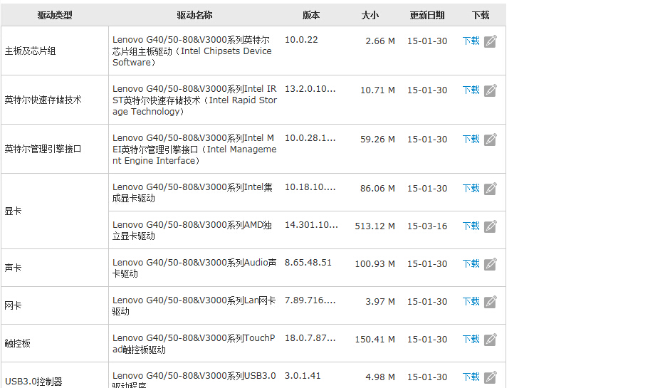Click the 下载 column header

[x=481, y=15]
